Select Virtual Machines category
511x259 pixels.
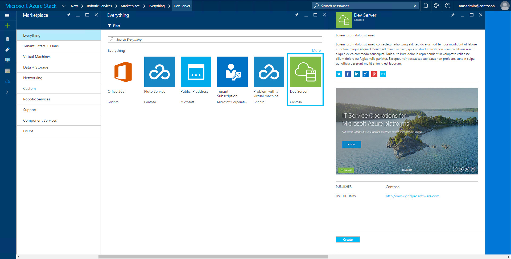coord(59,57)
